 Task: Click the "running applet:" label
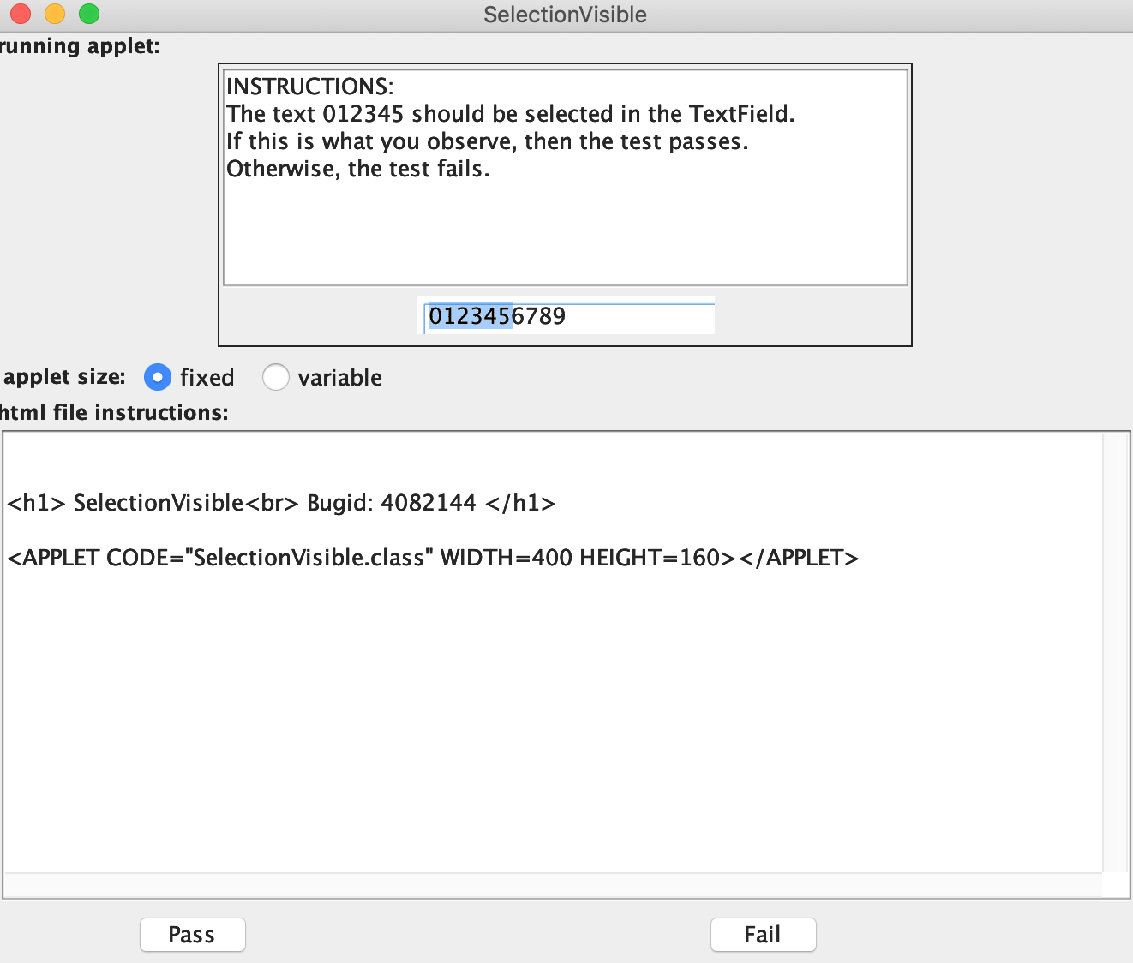(80, 46)
